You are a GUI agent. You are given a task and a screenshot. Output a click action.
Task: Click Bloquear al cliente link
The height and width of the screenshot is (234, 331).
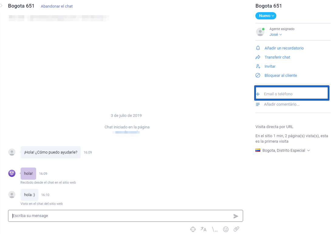coord(281,75)
